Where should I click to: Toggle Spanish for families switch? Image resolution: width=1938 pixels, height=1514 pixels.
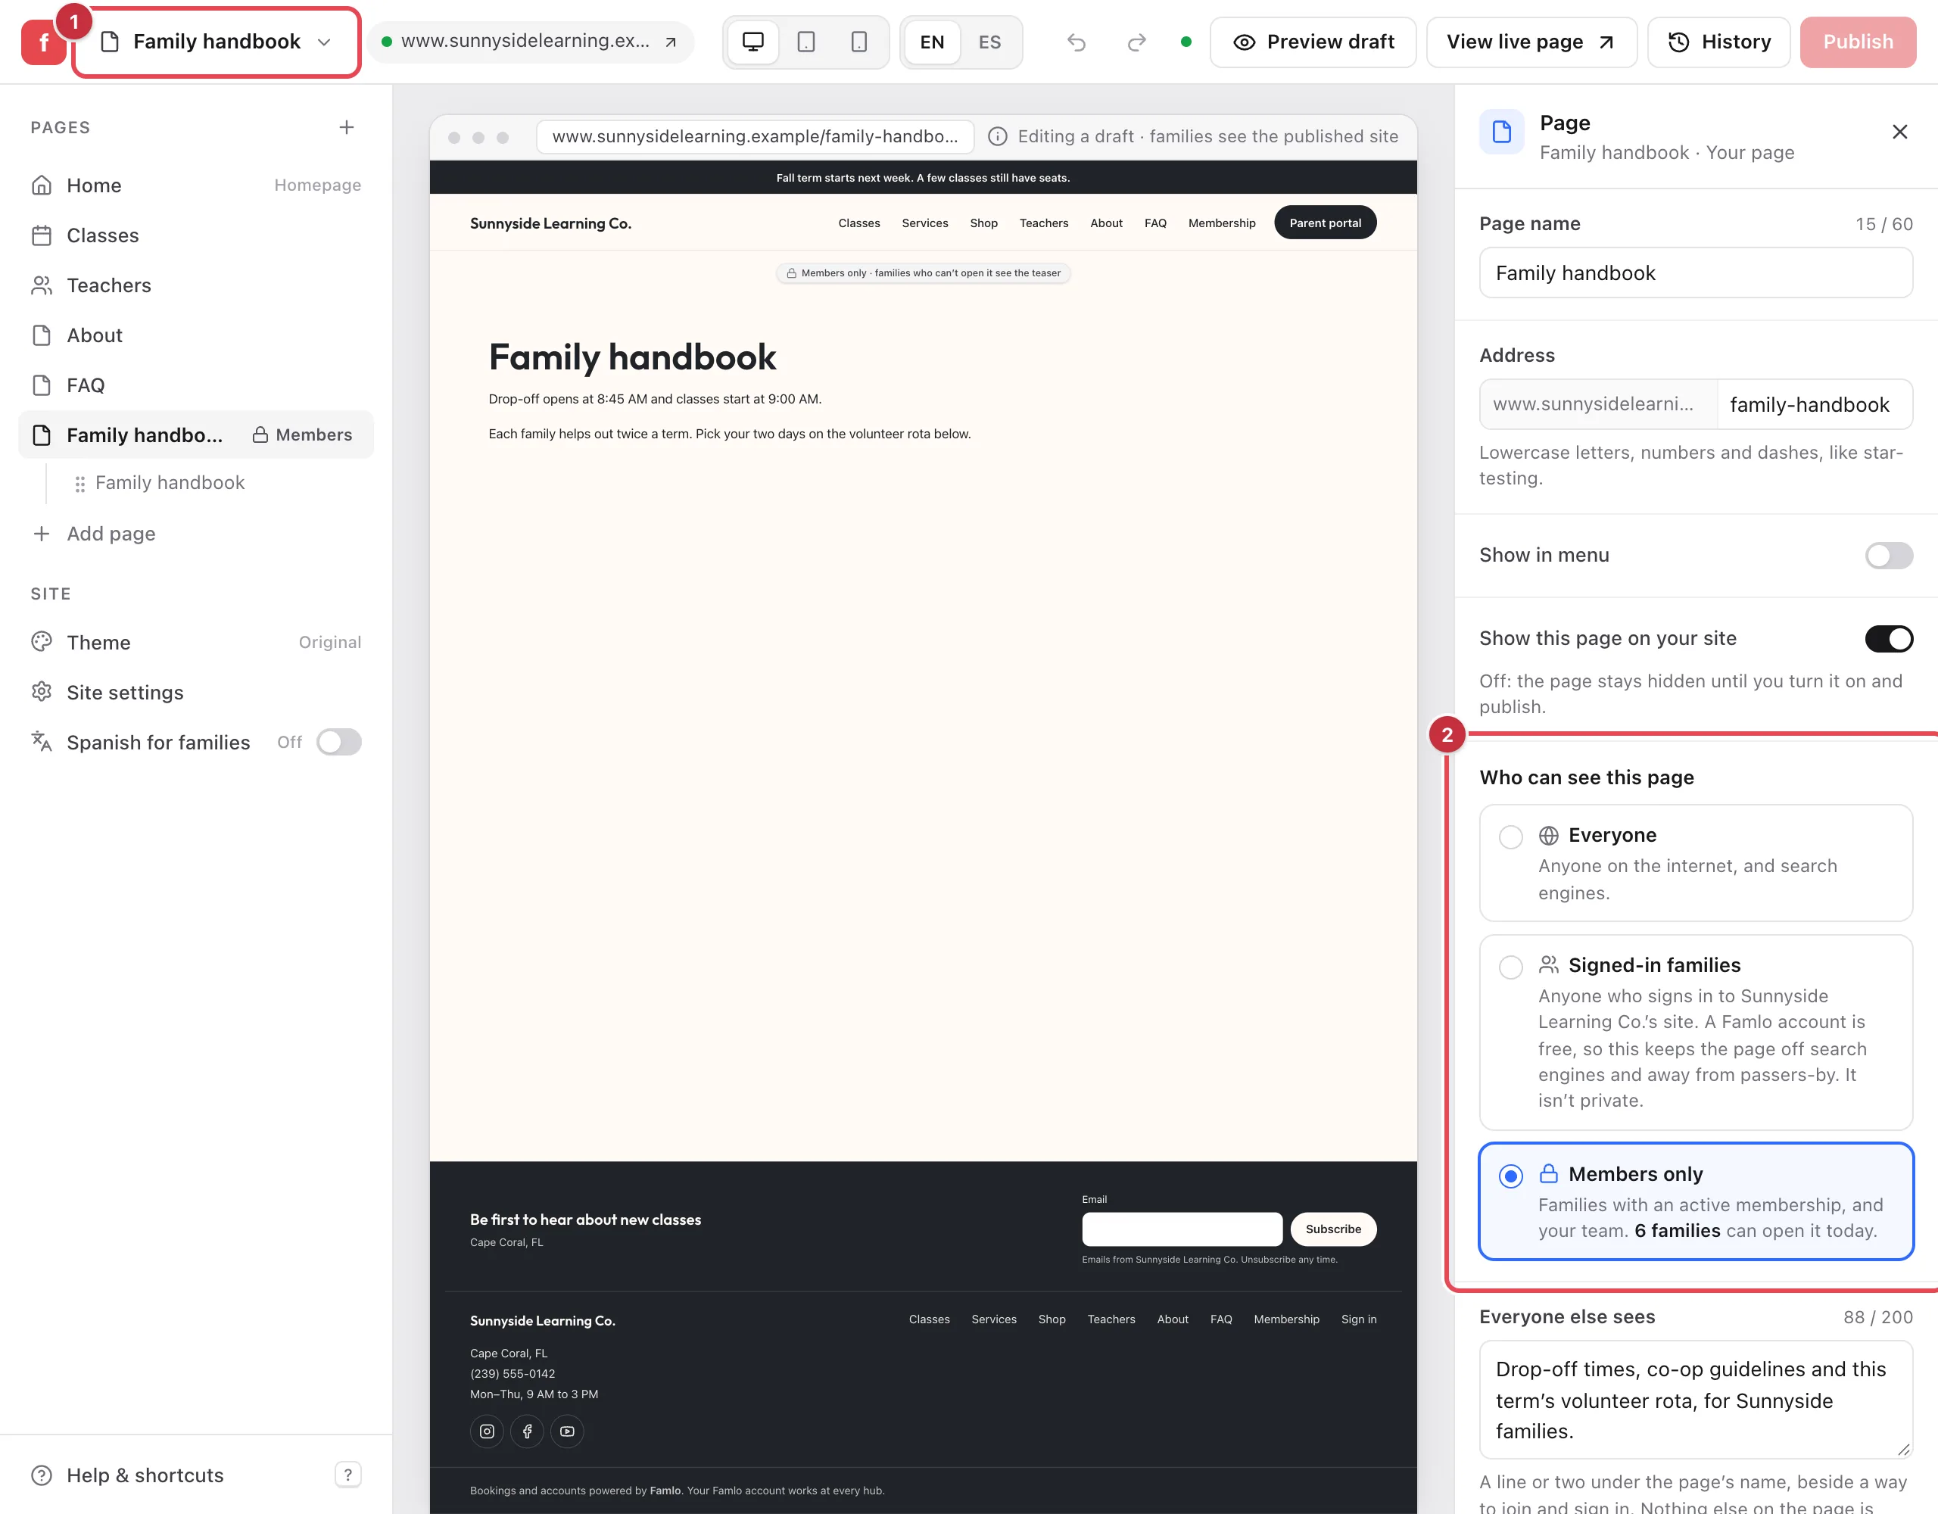[x=339, y=742]
